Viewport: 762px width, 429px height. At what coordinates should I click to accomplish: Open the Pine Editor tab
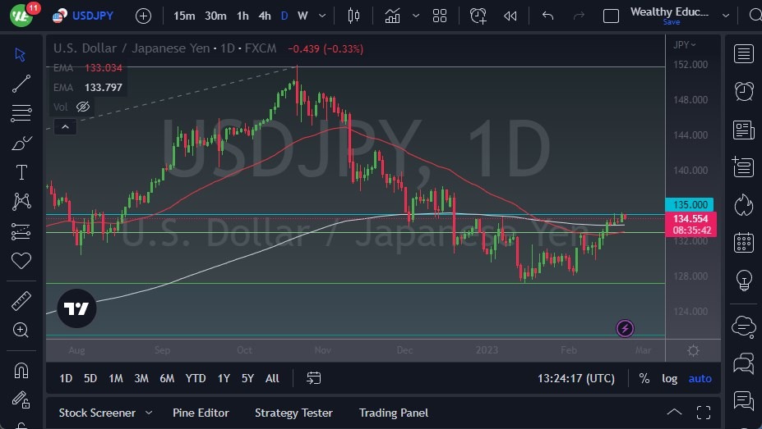click(x=201, y=413)
